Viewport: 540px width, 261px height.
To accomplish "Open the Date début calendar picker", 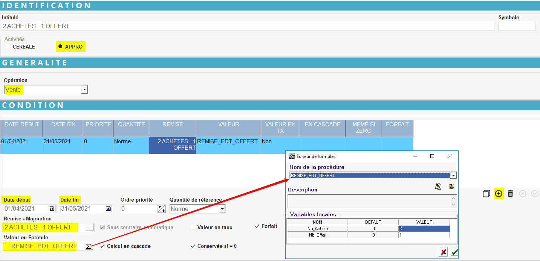I will (52, 209).
